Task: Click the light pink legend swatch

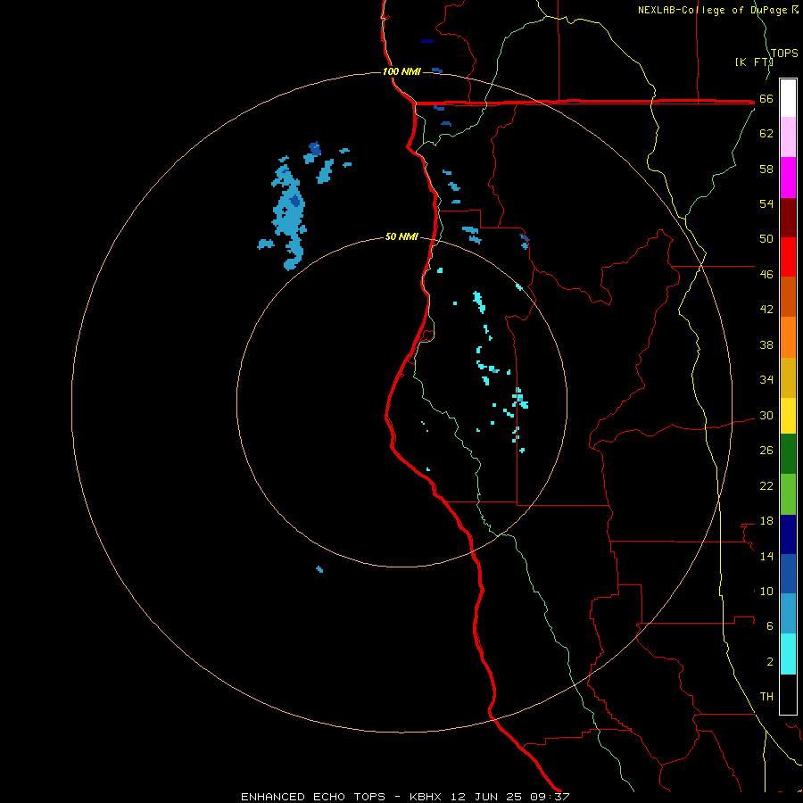Action: tap(788, 137)
